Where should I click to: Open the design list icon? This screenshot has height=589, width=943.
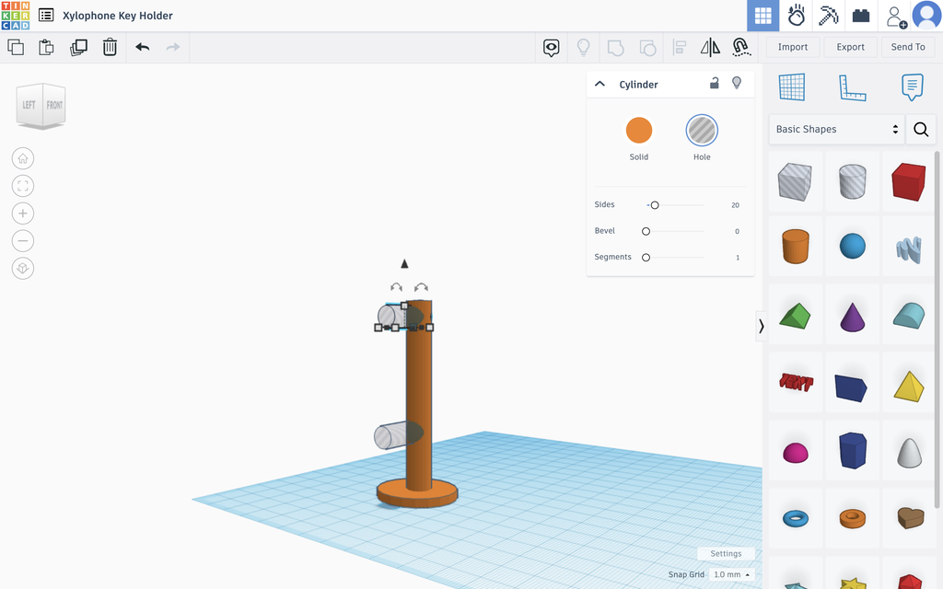click(46, 15)
